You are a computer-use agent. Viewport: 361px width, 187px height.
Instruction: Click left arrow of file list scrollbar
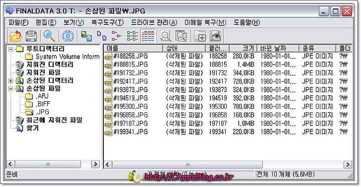click(108, 164)
